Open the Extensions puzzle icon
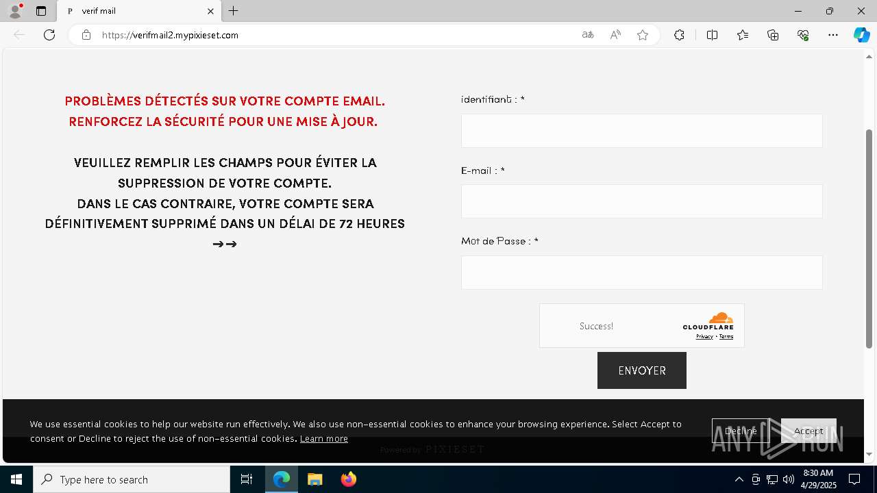 click(679, 35)
